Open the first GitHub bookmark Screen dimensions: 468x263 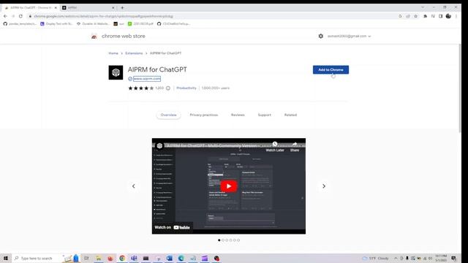pyautogui.click(x=20, y=23)
